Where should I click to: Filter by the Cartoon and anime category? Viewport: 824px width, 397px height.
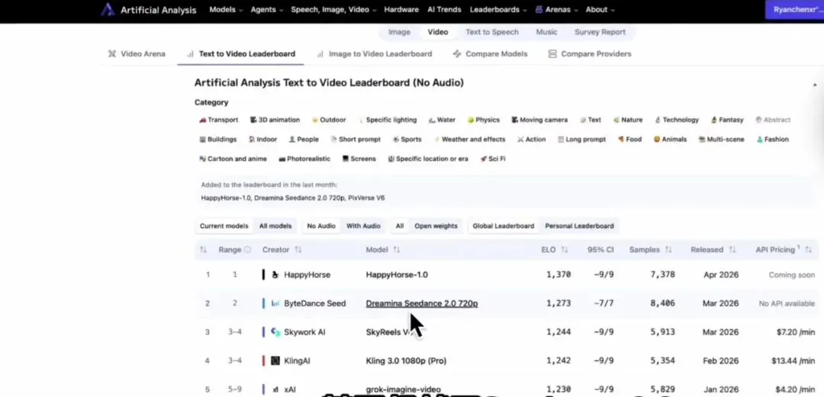[x=233, y=158]
